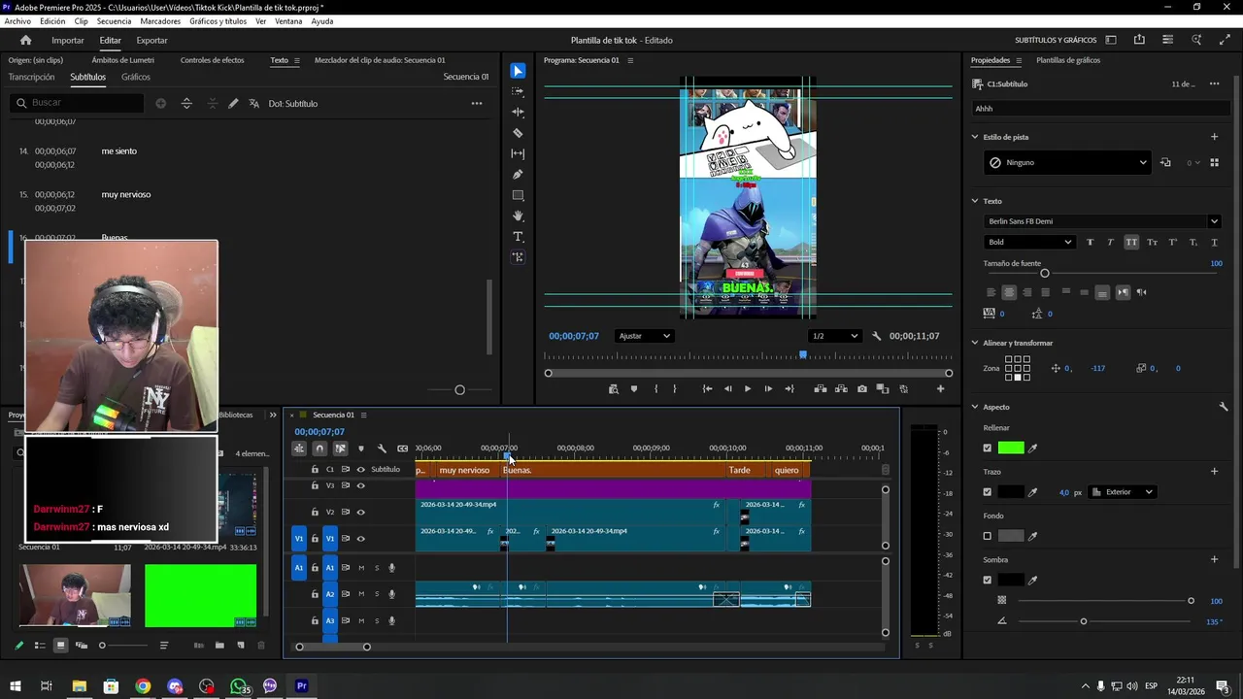Viewport: 1243px width, 699px height.
Task: Add new caption segment plus icon
Action: [x=160, y=103]
